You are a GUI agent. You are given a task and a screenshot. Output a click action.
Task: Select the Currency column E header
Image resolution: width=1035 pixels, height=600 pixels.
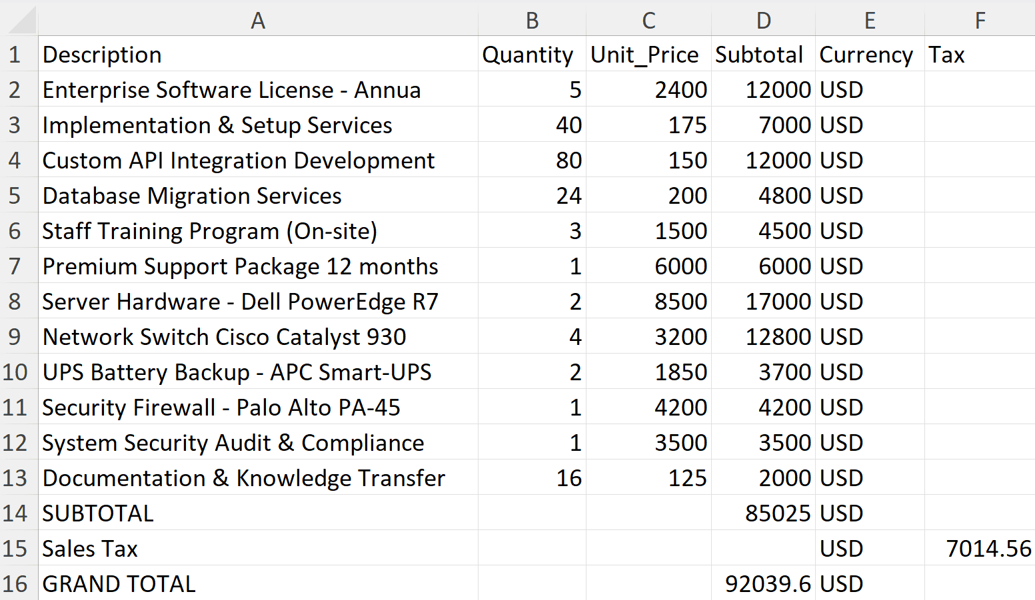[x=869, y=20]
